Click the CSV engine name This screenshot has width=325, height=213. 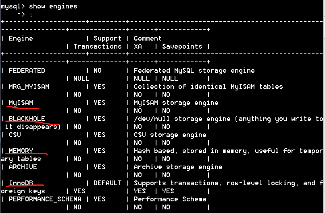[15, 135]
